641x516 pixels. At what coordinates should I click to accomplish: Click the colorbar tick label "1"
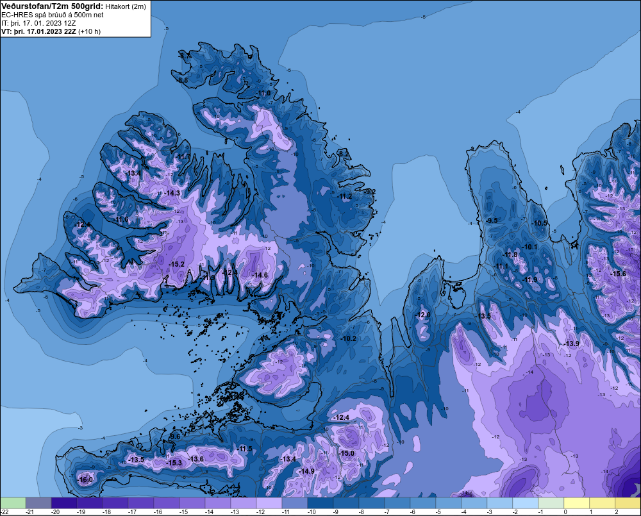[x=591, y=512]
